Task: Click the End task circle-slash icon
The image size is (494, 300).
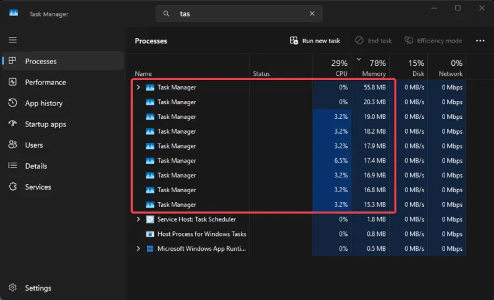Action: coord(359,41)
